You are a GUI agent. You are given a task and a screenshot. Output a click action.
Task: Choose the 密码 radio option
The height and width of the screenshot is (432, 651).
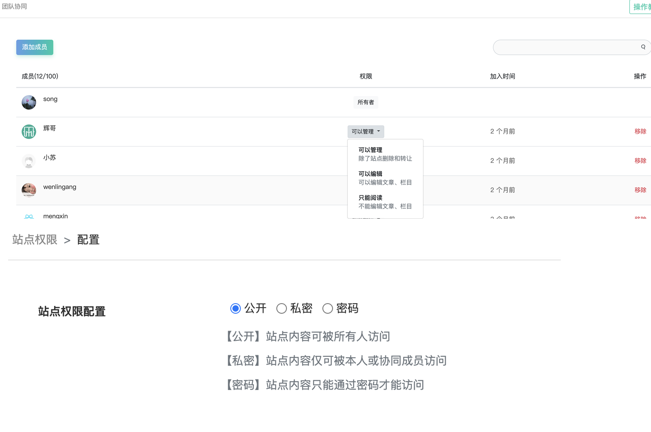click(327, 308)
